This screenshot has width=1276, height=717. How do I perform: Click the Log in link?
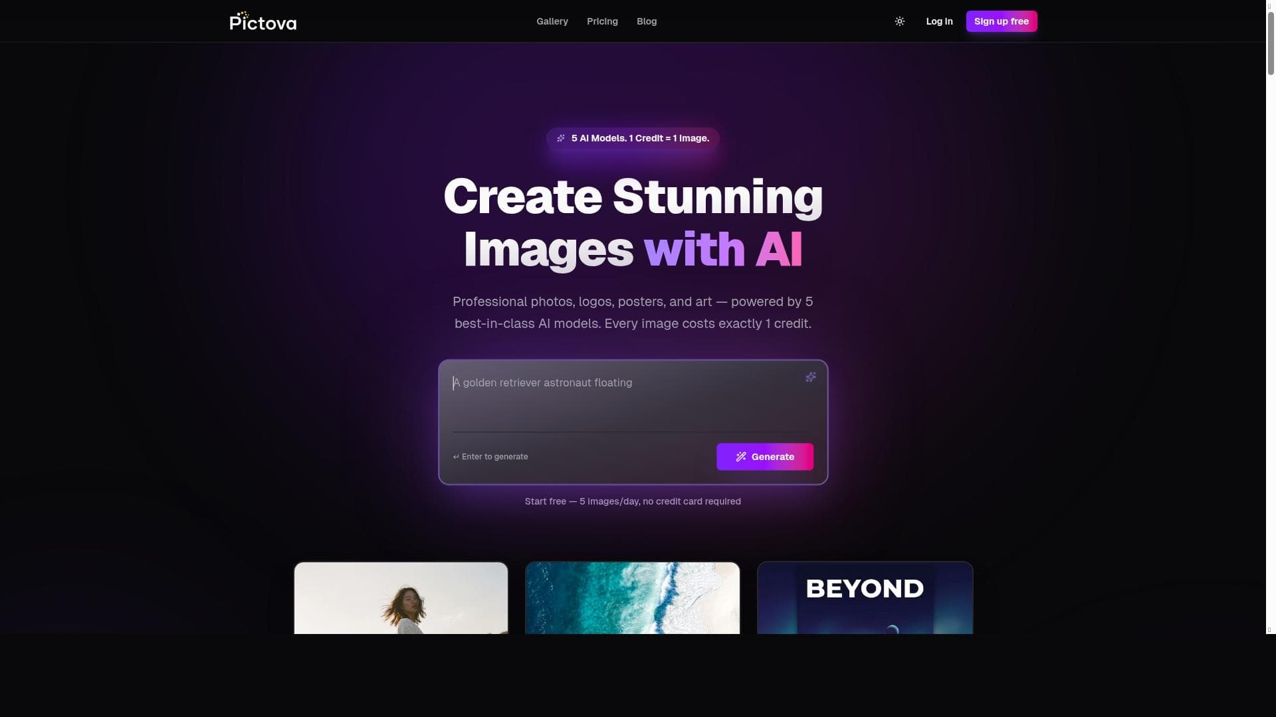939,21
